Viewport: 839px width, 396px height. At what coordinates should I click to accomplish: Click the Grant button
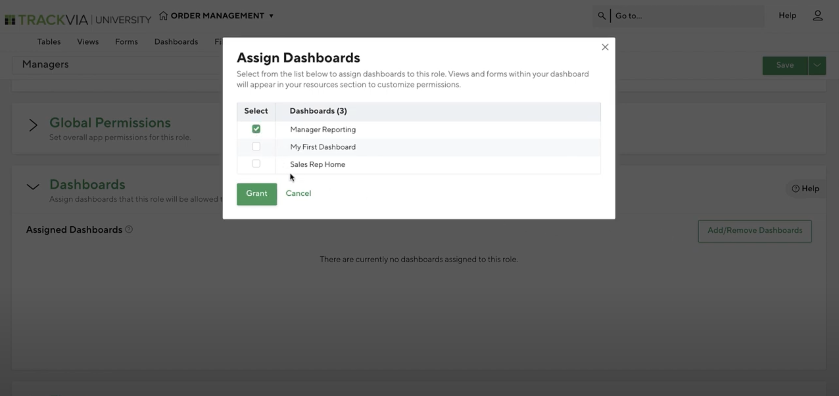257,194
